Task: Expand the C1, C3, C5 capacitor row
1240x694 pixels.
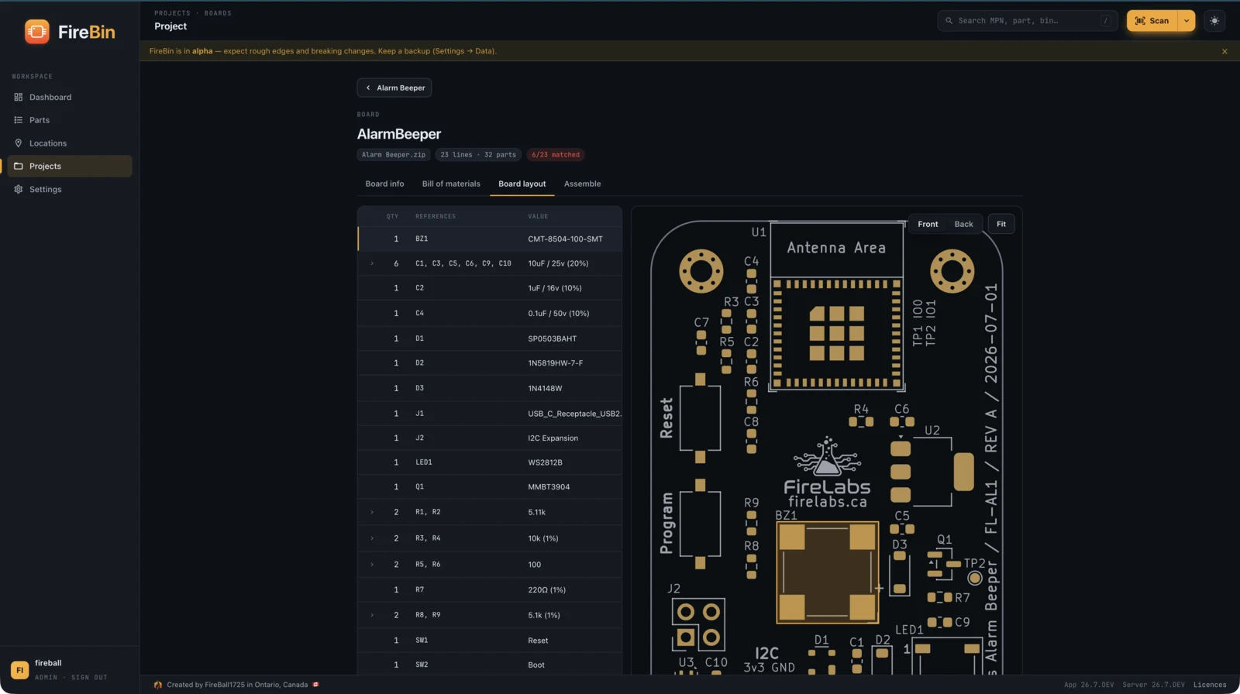Action: (x=372, y=263)
